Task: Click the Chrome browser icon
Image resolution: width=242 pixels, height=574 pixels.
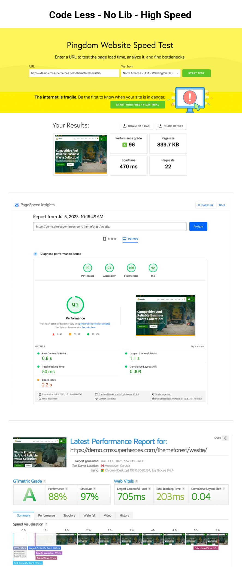Action: pos(102,470)
